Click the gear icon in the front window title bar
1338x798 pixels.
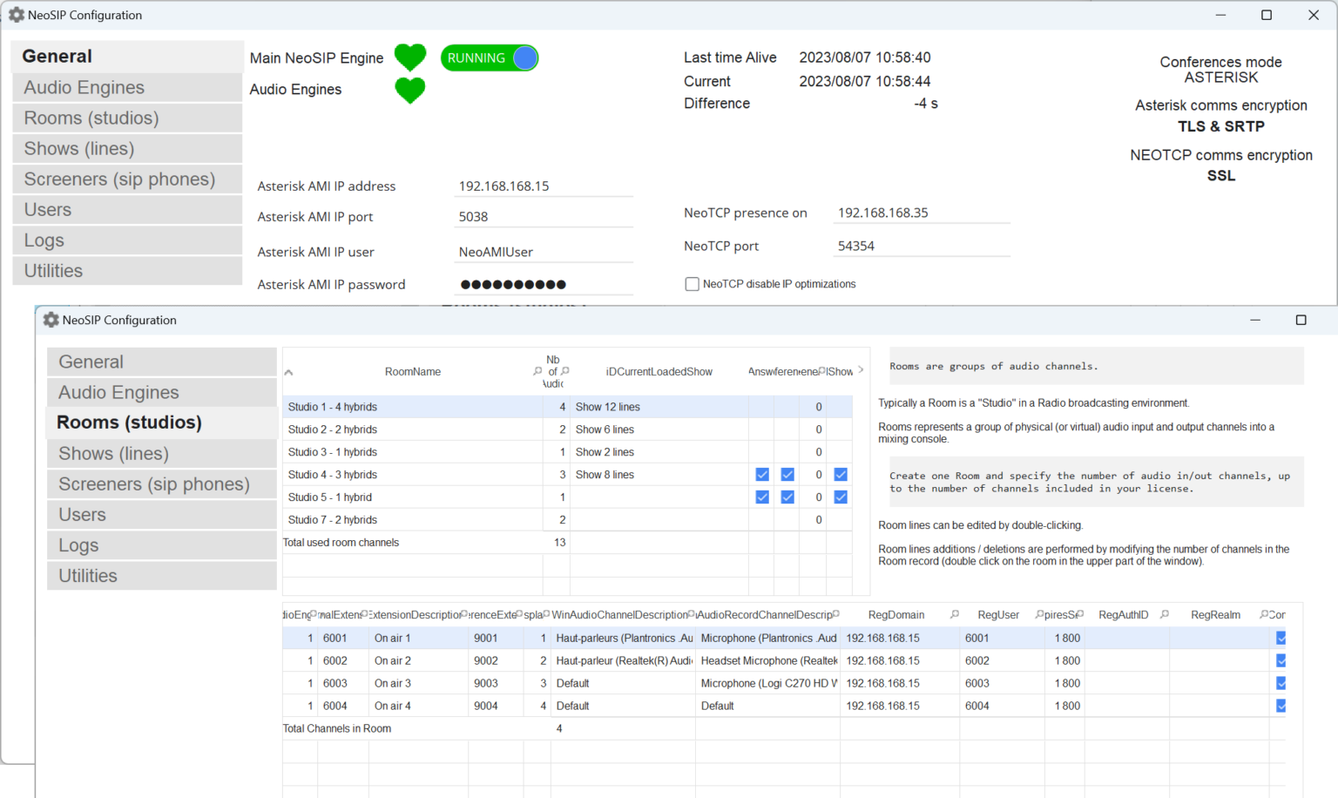(51, 320)
